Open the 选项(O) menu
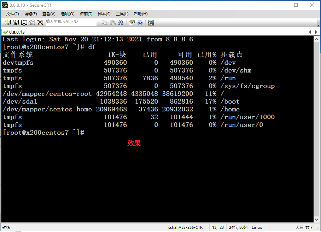The width and height of the screenshot is (321, 232). click(68, 14)
